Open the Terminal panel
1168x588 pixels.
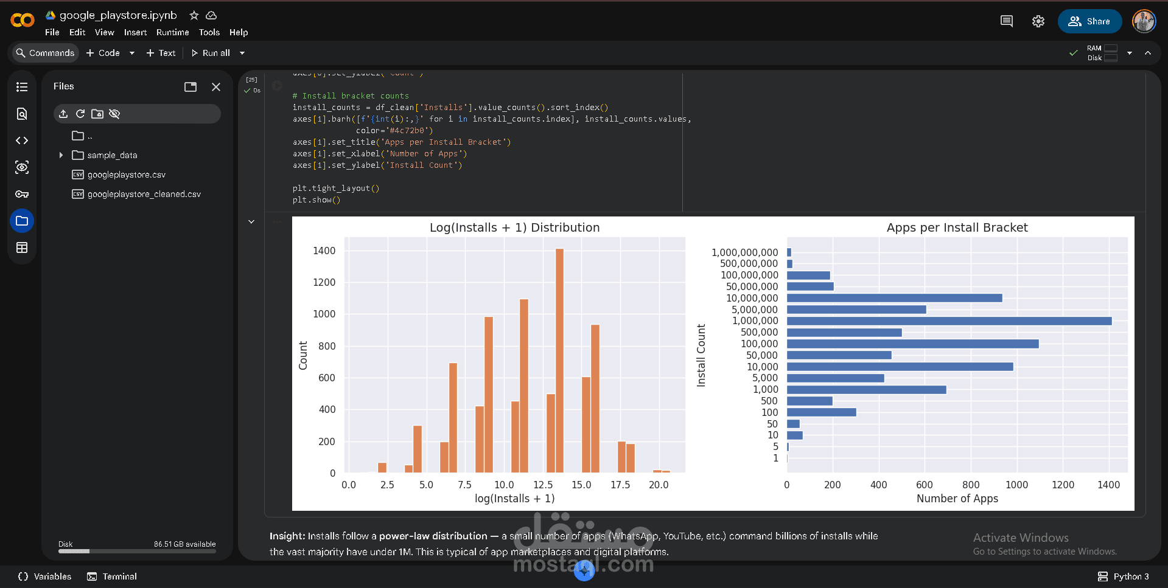click(x=112, y=576)
